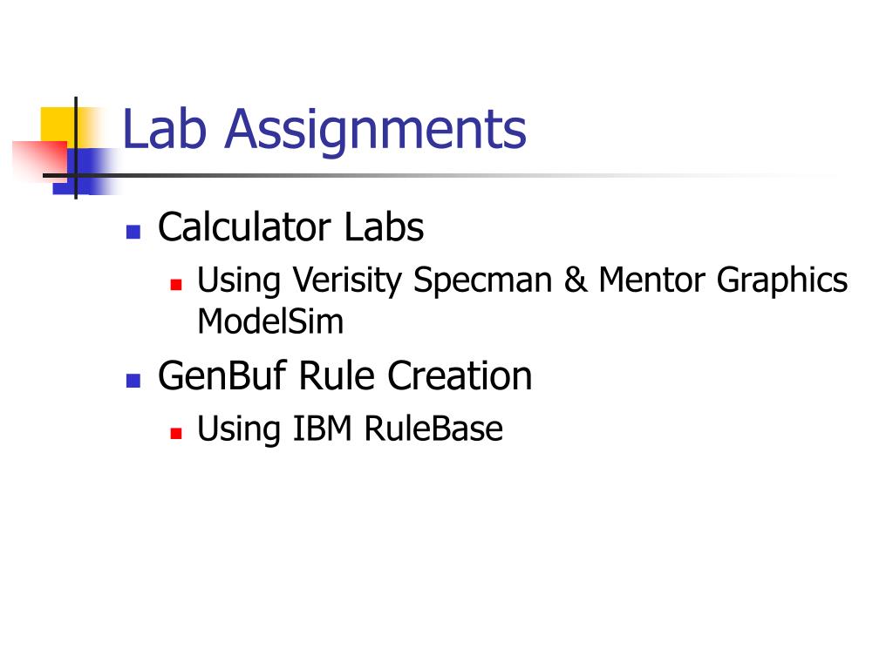Select the Using Verisity Specman line
The image size is (893, 669).
(x=522, y=280)
